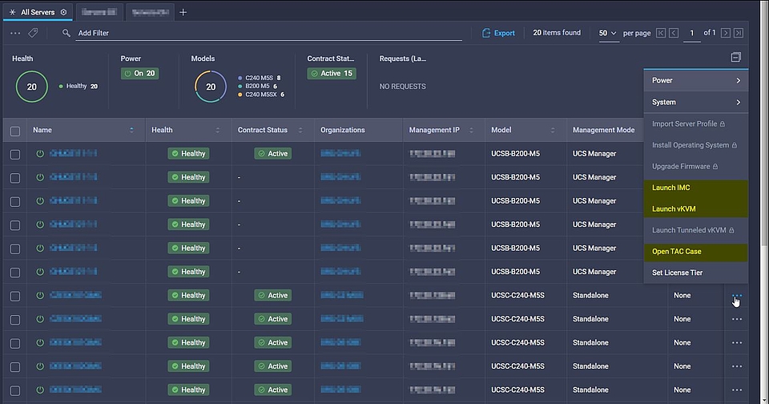Sort the table by the Name column
The image size is (769, 404).
click(131, 130)
